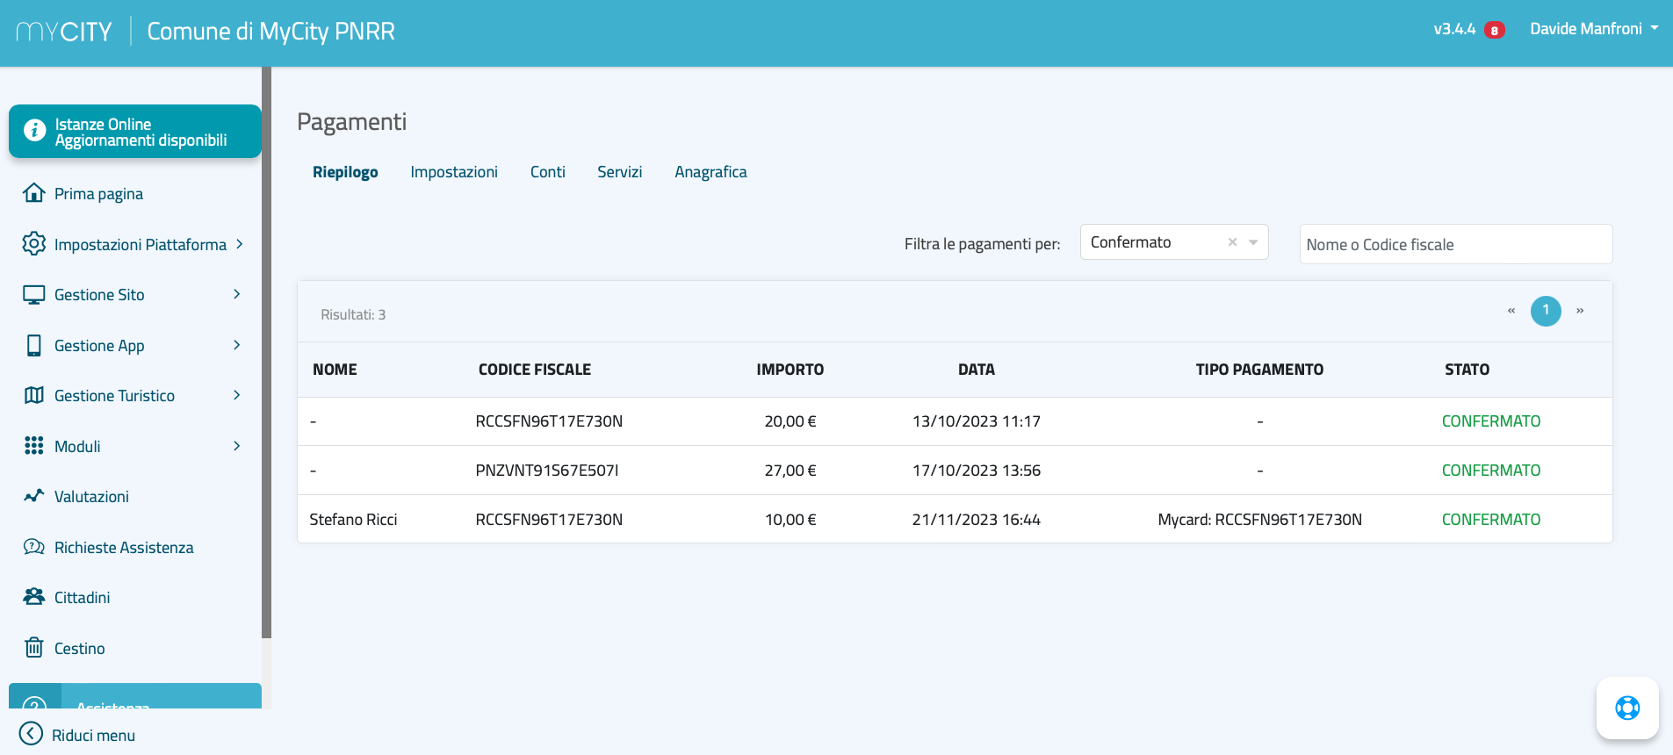Click the Gestione App phone icon
Screen dimensions: 1673x755
click(x=33, y=346)
